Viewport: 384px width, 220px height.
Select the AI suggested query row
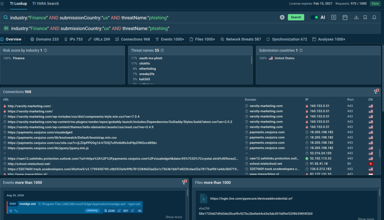[190, 29]
